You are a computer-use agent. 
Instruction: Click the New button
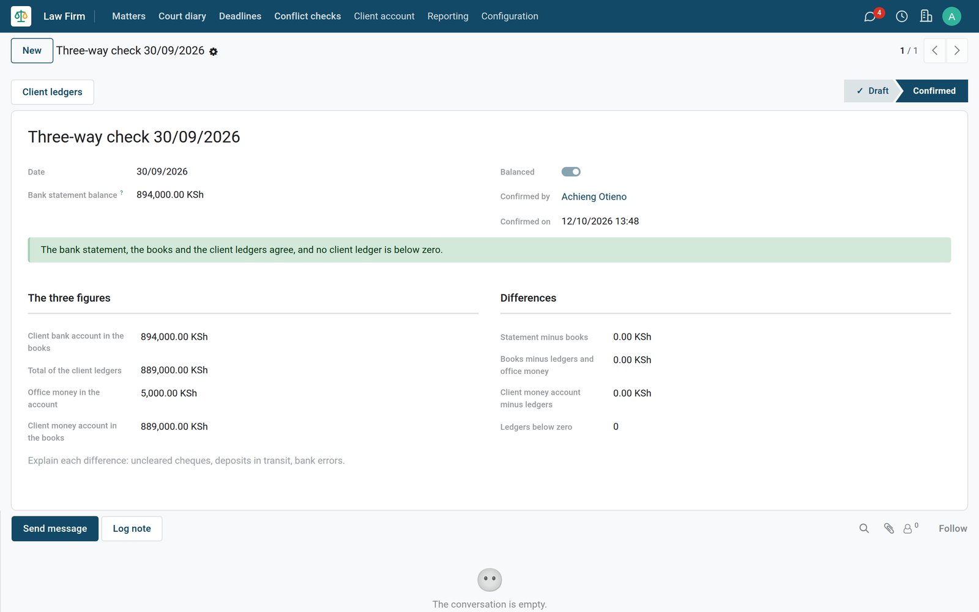click(32, 51)
